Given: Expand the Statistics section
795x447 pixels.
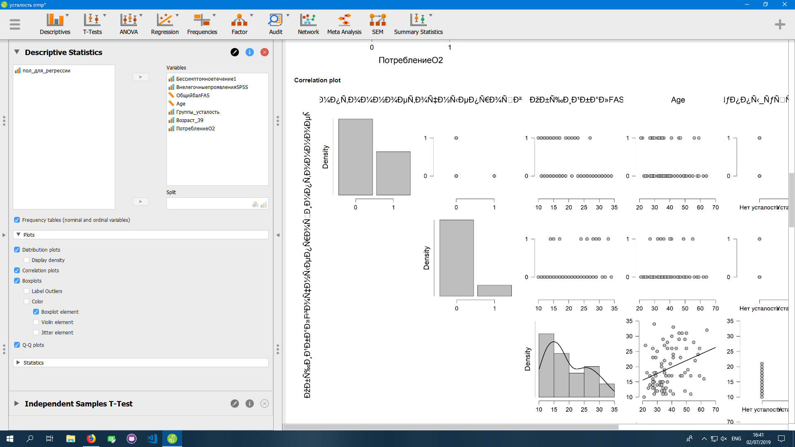Looking at the screenshot, I should pos(19,363).
